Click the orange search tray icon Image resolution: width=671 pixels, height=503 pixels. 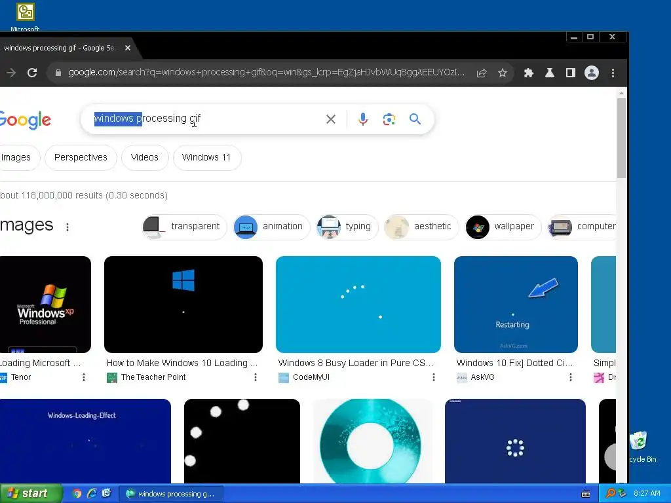[x=611, y=493]
